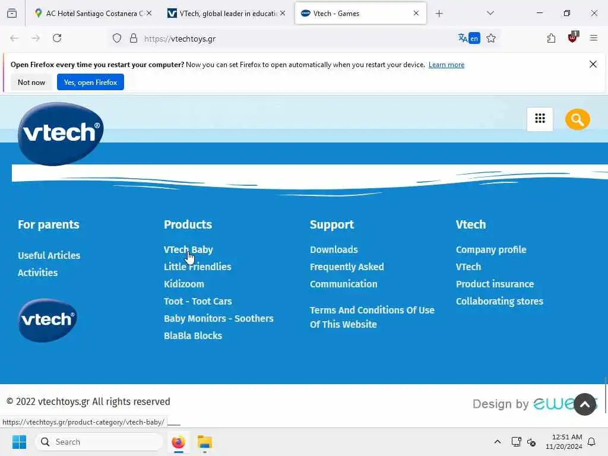Open Useful Articles link
Image resolution: width=608 pixels, height=456 pixels.
click(x=49, y=255)
